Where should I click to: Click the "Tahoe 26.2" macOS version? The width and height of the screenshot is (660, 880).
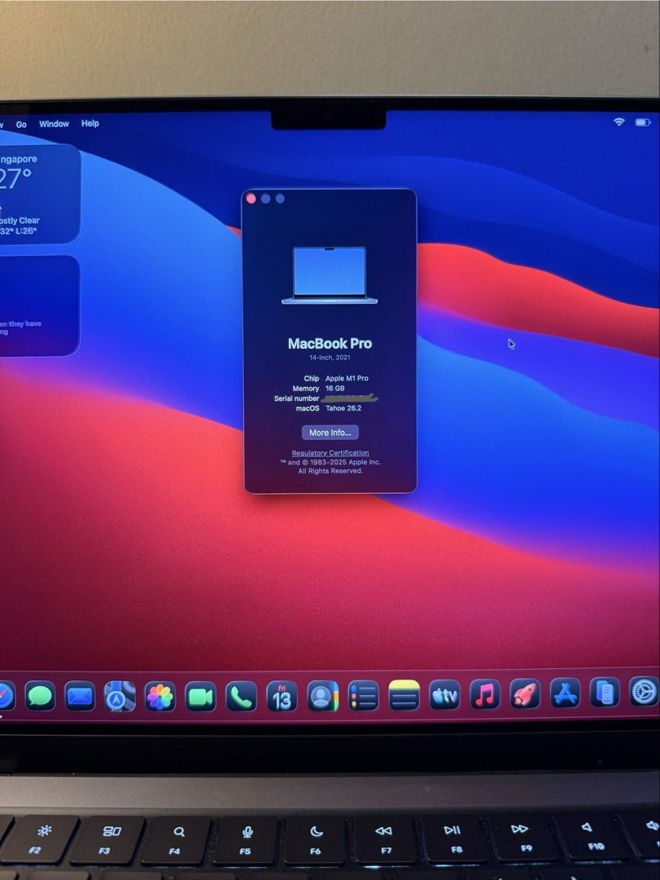click(343, 408)
